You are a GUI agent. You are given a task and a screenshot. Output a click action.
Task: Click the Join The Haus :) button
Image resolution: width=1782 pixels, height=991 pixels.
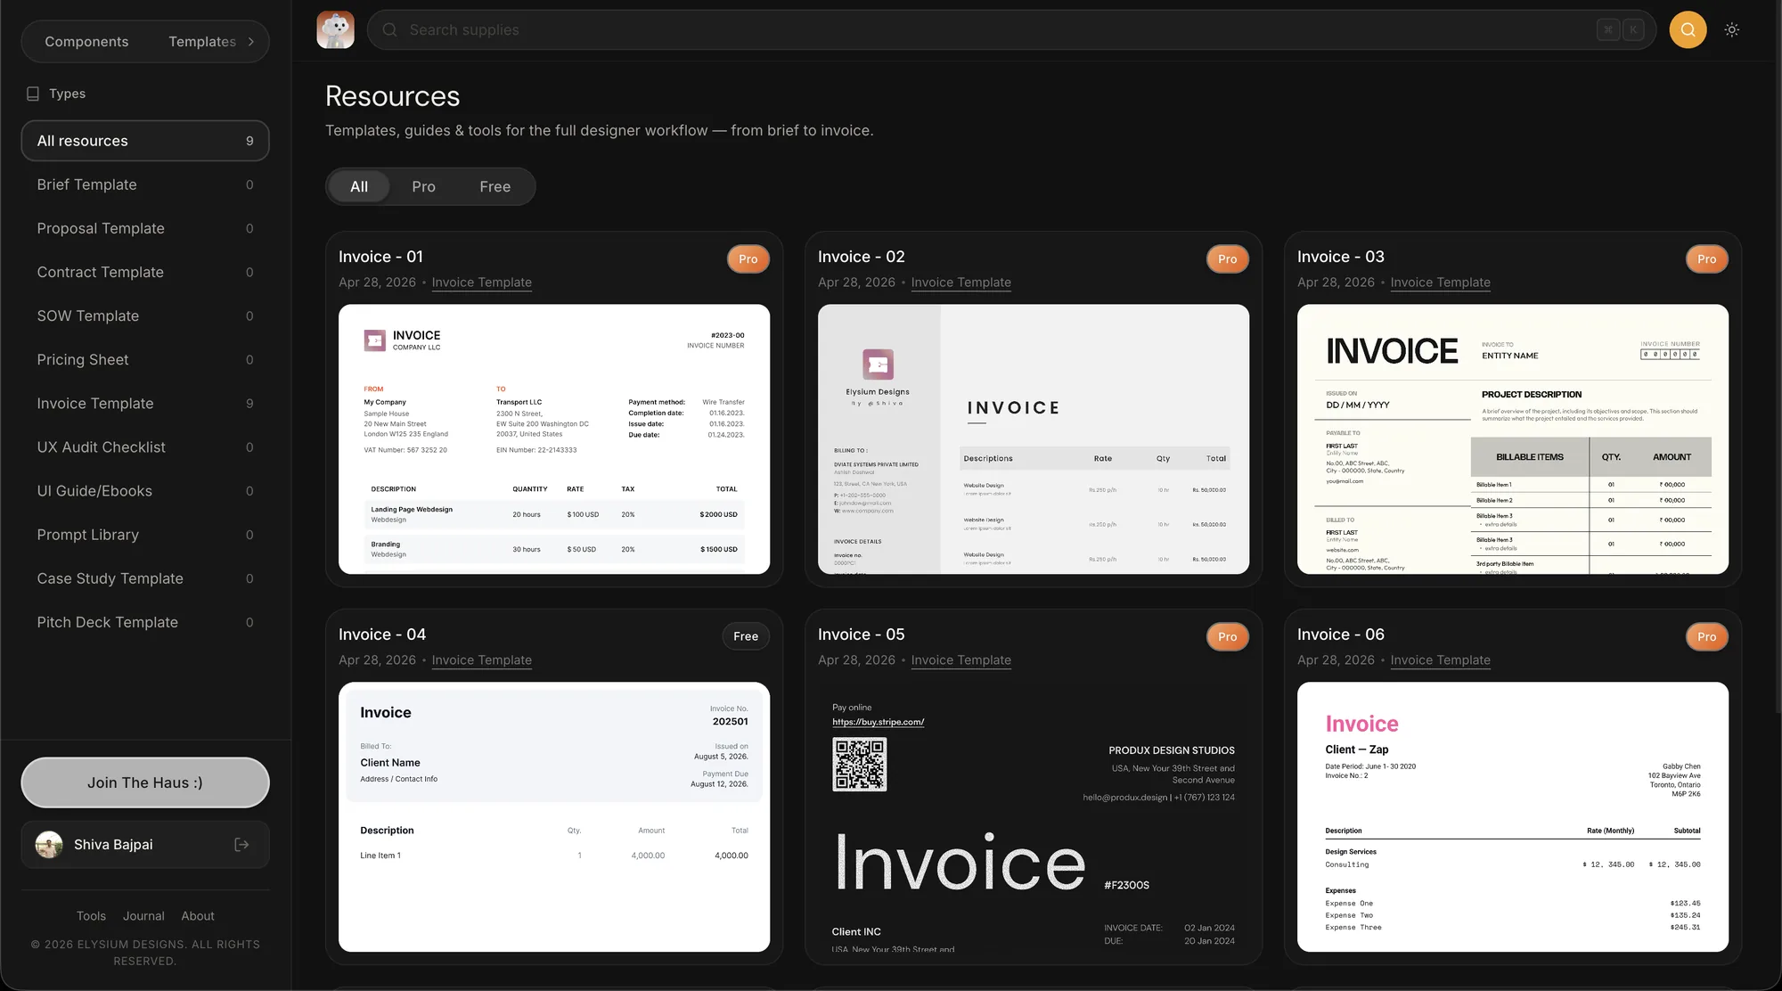pyautogui.click(x=145, y=782)
